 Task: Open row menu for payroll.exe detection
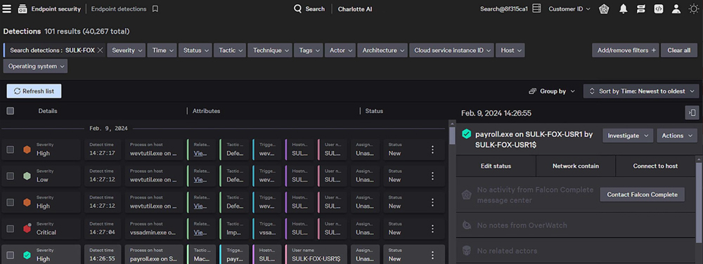432,255
